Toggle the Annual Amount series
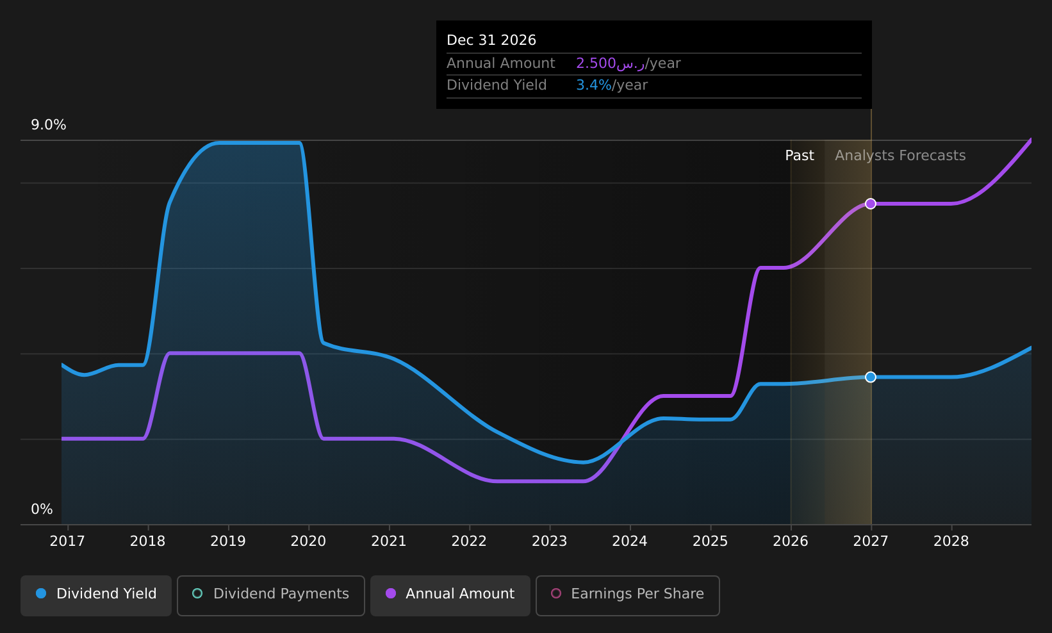The height and width of the screenshot is (633, 1052). pos(450,595)
